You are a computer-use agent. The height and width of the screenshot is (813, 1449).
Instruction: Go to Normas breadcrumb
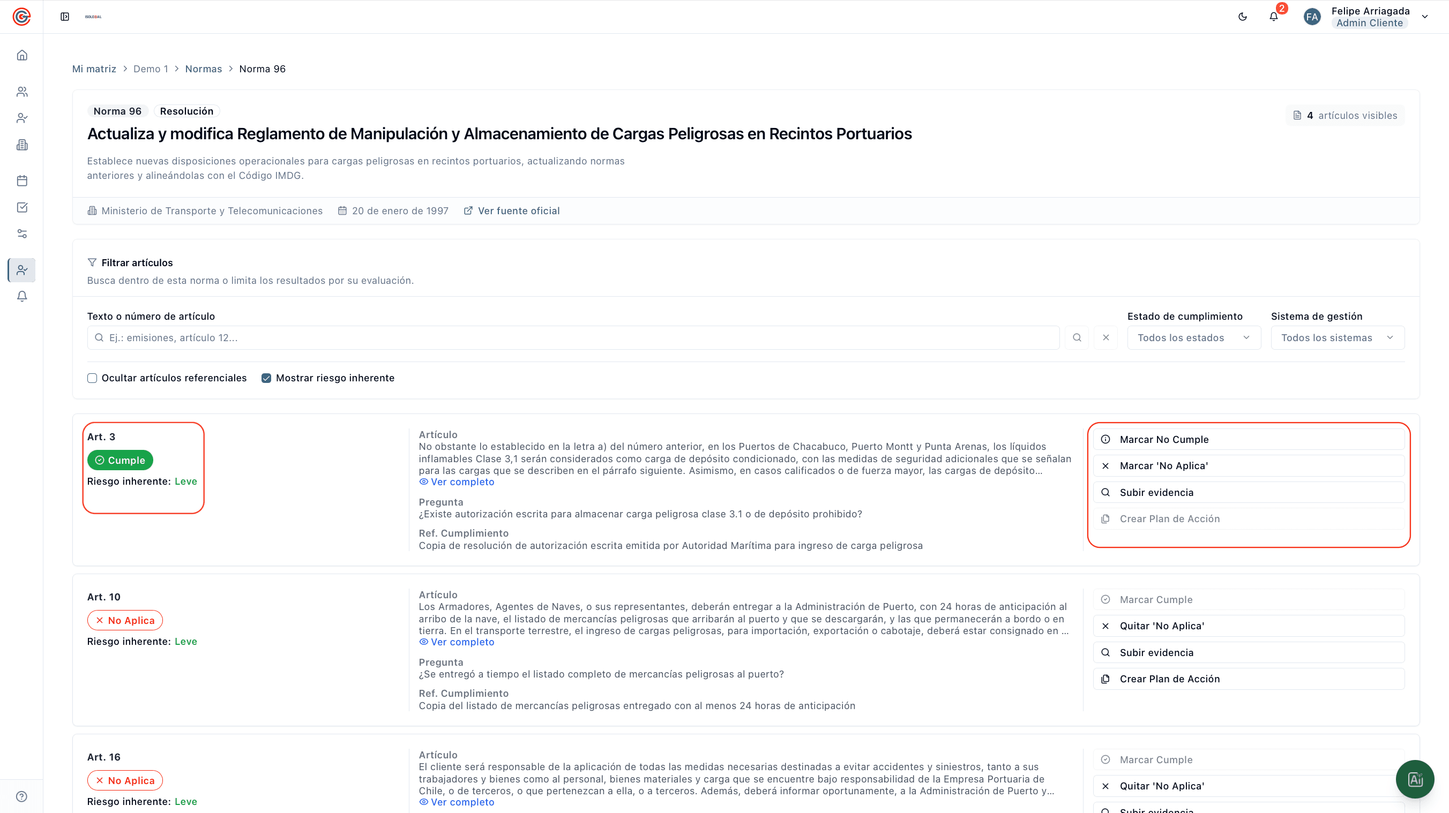[x=204, y=69]
